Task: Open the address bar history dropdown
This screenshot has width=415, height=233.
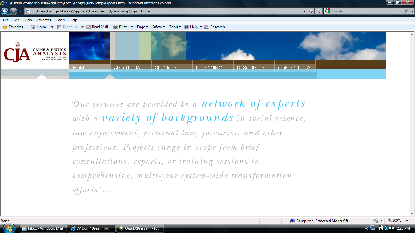Action: (x=304, y=11)
